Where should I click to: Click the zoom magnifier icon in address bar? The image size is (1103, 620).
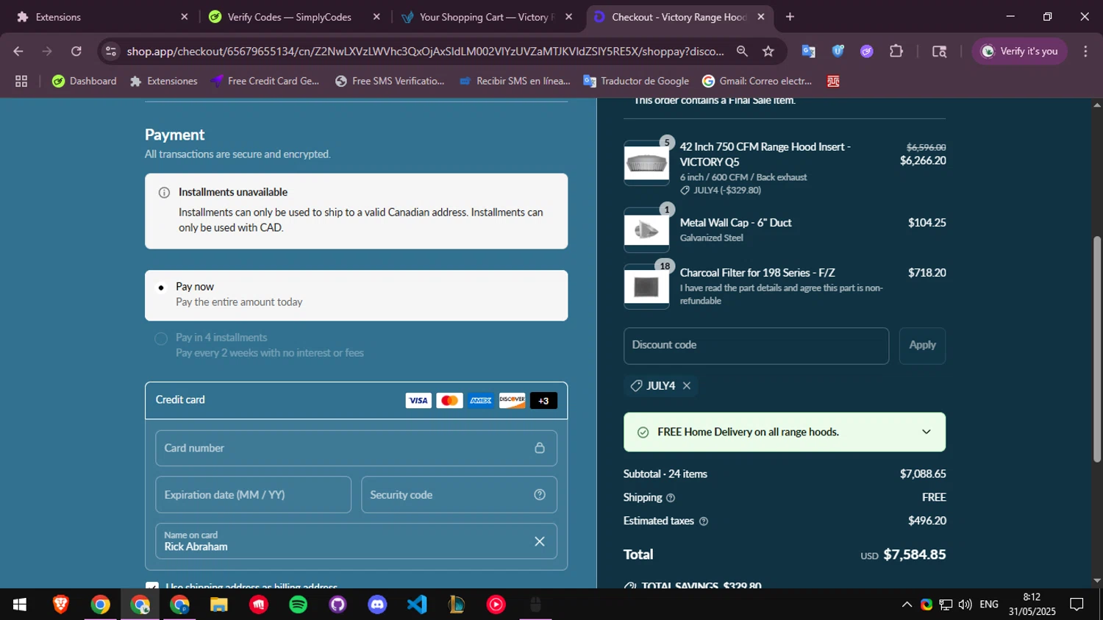pyautogui.click(x=742, y=51)
